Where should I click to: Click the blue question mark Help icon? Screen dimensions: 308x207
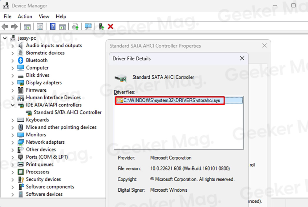click(x=53, y=26)
